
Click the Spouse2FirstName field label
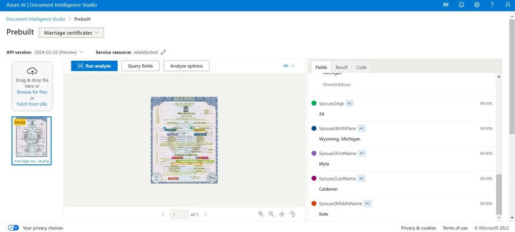(337, 154)
